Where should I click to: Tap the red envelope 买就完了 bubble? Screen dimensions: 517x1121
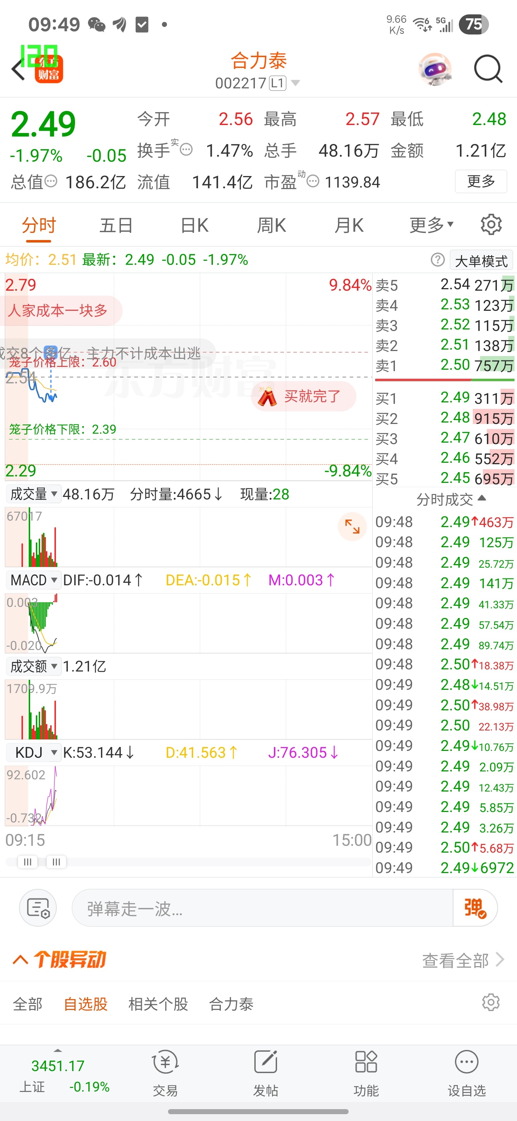(303, 396)
